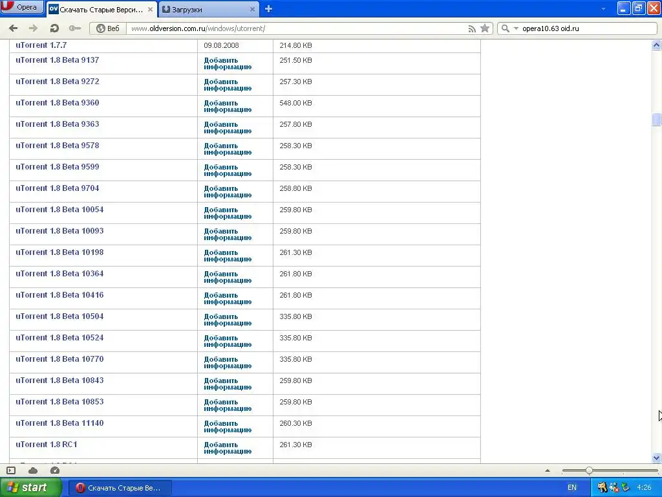The width and height of the screenshot is (662, 497).
Task: Open uTorrent 1.8 Beta 10416 link
Action: 59,294
